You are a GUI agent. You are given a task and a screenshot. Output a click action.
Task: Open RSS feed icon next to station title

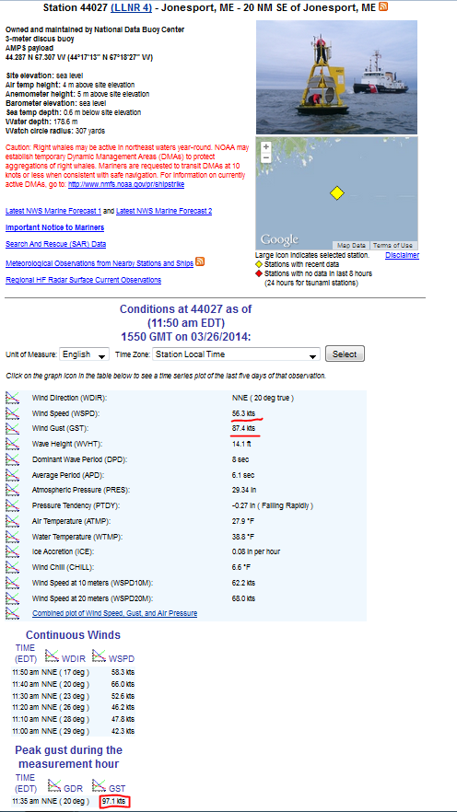[383, 6]
